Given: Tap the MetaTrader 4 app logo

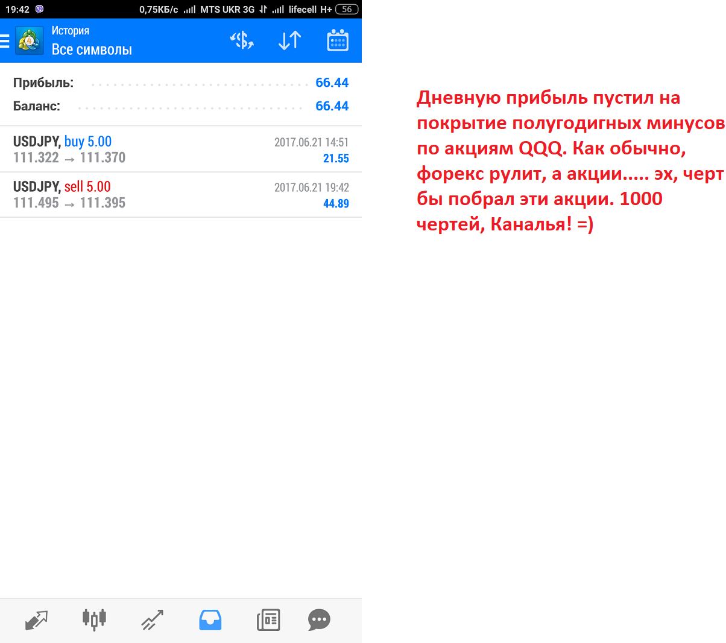Looking at the screenshot, I should tap(30, 41).
